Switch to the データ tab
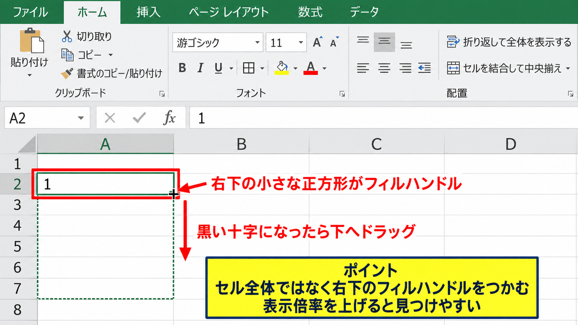 point(364,12)
